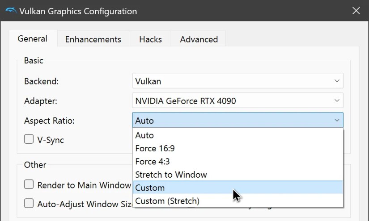The image size is (369, 221).
Task: Open the Adapter dropdown list
Action: 238,101
